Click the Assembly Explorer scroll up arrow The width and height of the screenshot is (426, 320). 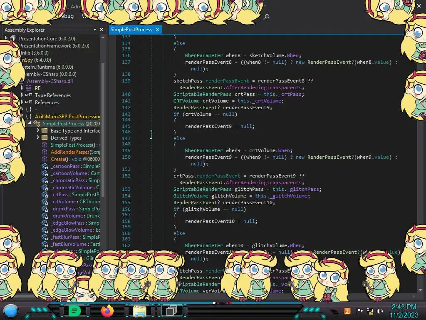[103, 38]
